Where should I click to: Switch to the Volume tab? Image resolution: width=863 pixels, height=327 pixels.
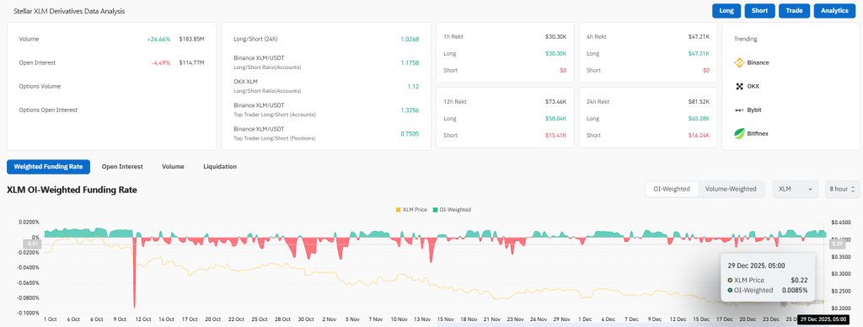pos(173,166)
